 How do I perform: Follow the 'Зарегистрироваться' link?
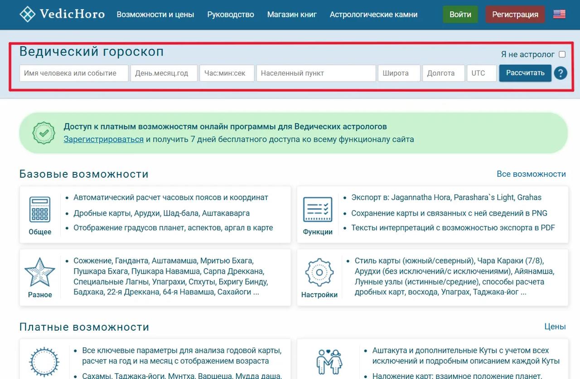(x=103, y=139)
